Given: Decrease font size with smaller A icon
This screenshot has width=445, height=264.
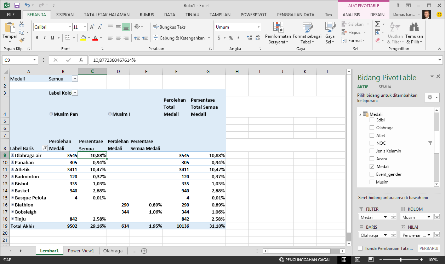Looking at the screenshot, I should (100, 27).
